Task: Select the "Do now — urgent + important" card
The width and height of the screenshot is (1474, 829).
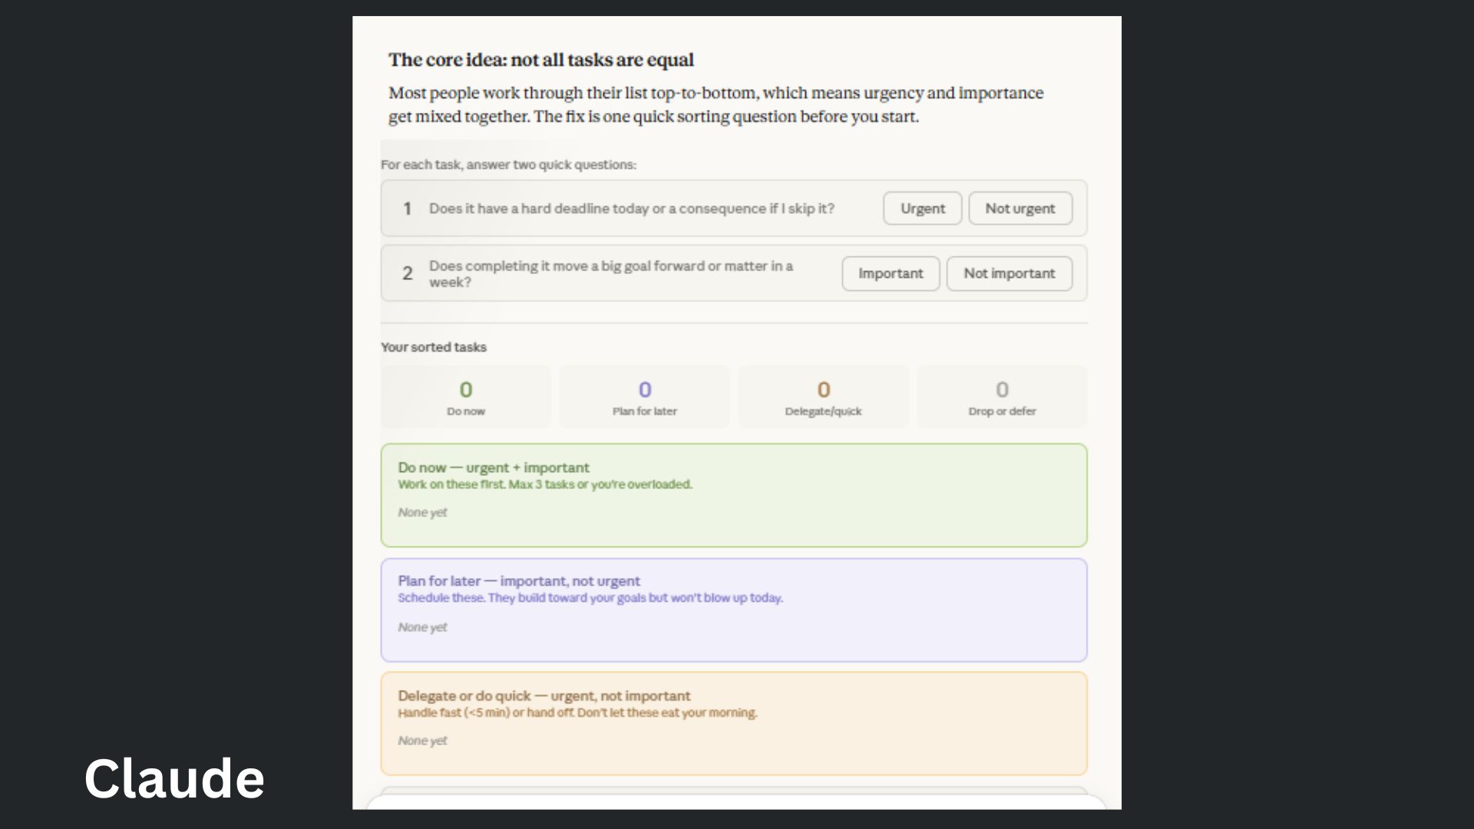Action: (x=733, y=495)
